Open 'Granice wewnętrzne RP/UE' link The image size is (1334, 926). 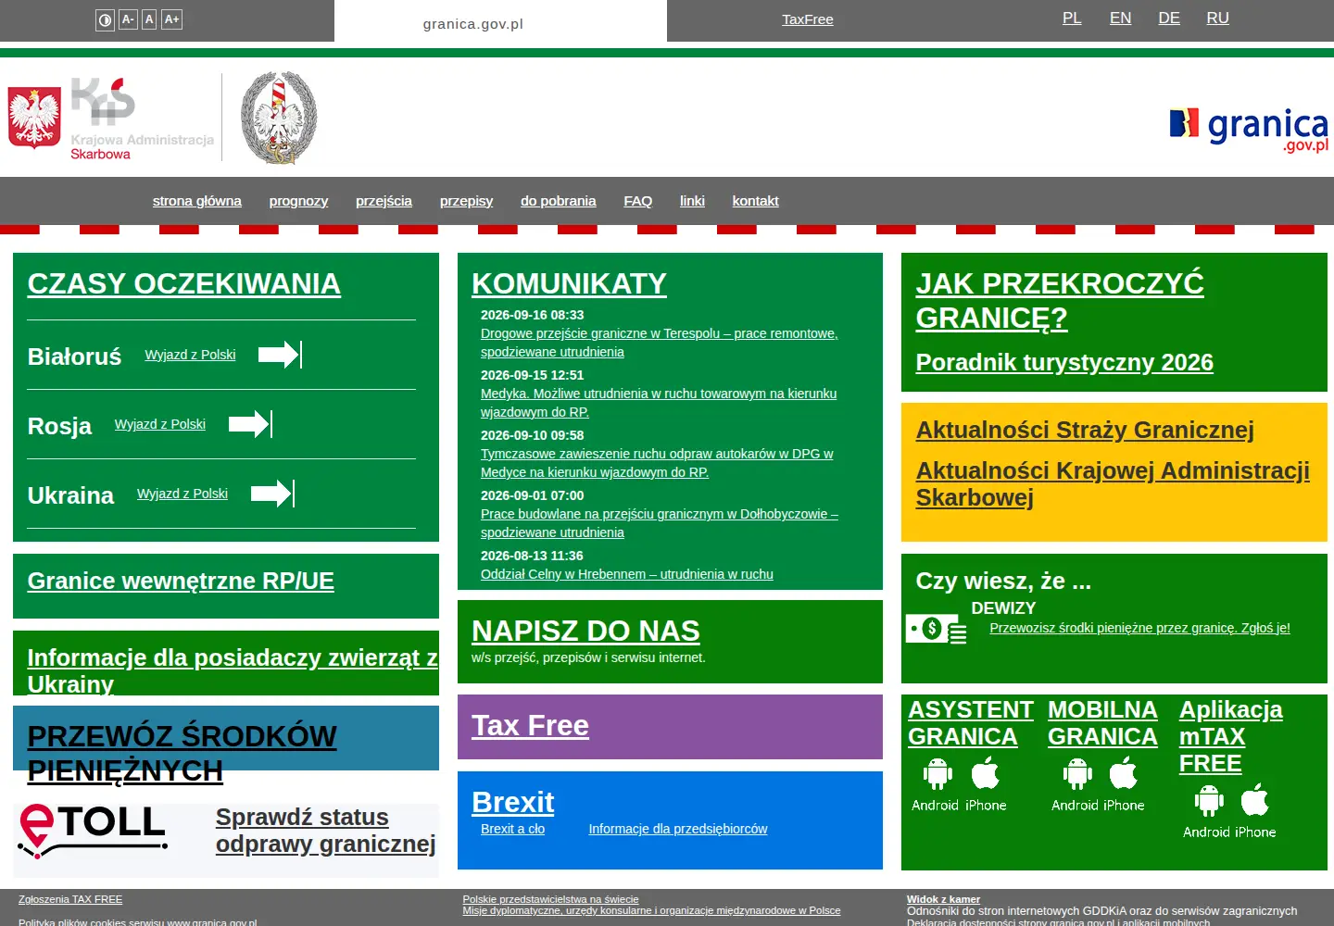181,581
